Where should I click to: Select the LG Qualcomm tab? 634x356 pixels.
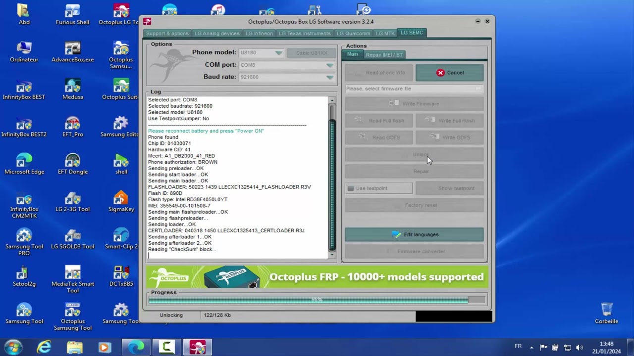coord(353,33)
